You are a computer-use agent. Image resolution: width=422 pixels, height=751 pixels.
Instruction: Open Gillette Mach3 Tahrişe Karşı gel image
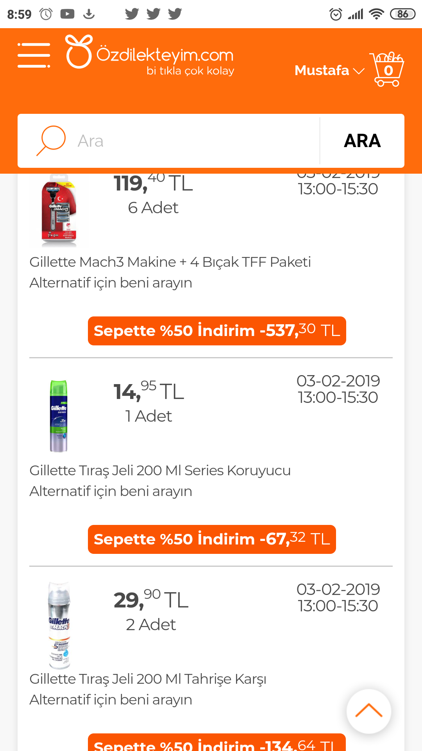(x=59, y=625)
